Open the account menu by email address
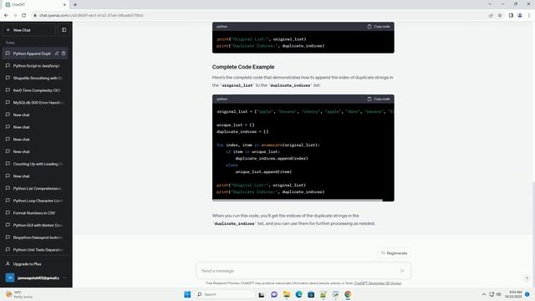The height and width of the screenshot is (301, 535). click(x=35, y=278)
